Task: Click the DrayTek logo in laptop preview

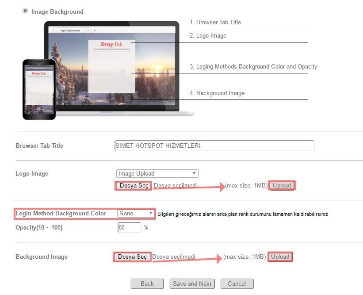Action: point(111,44)
